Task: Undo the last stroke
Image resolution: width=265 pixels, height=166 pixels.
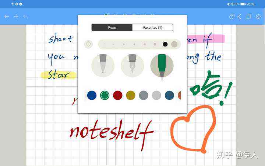Action: coord(25,17)
